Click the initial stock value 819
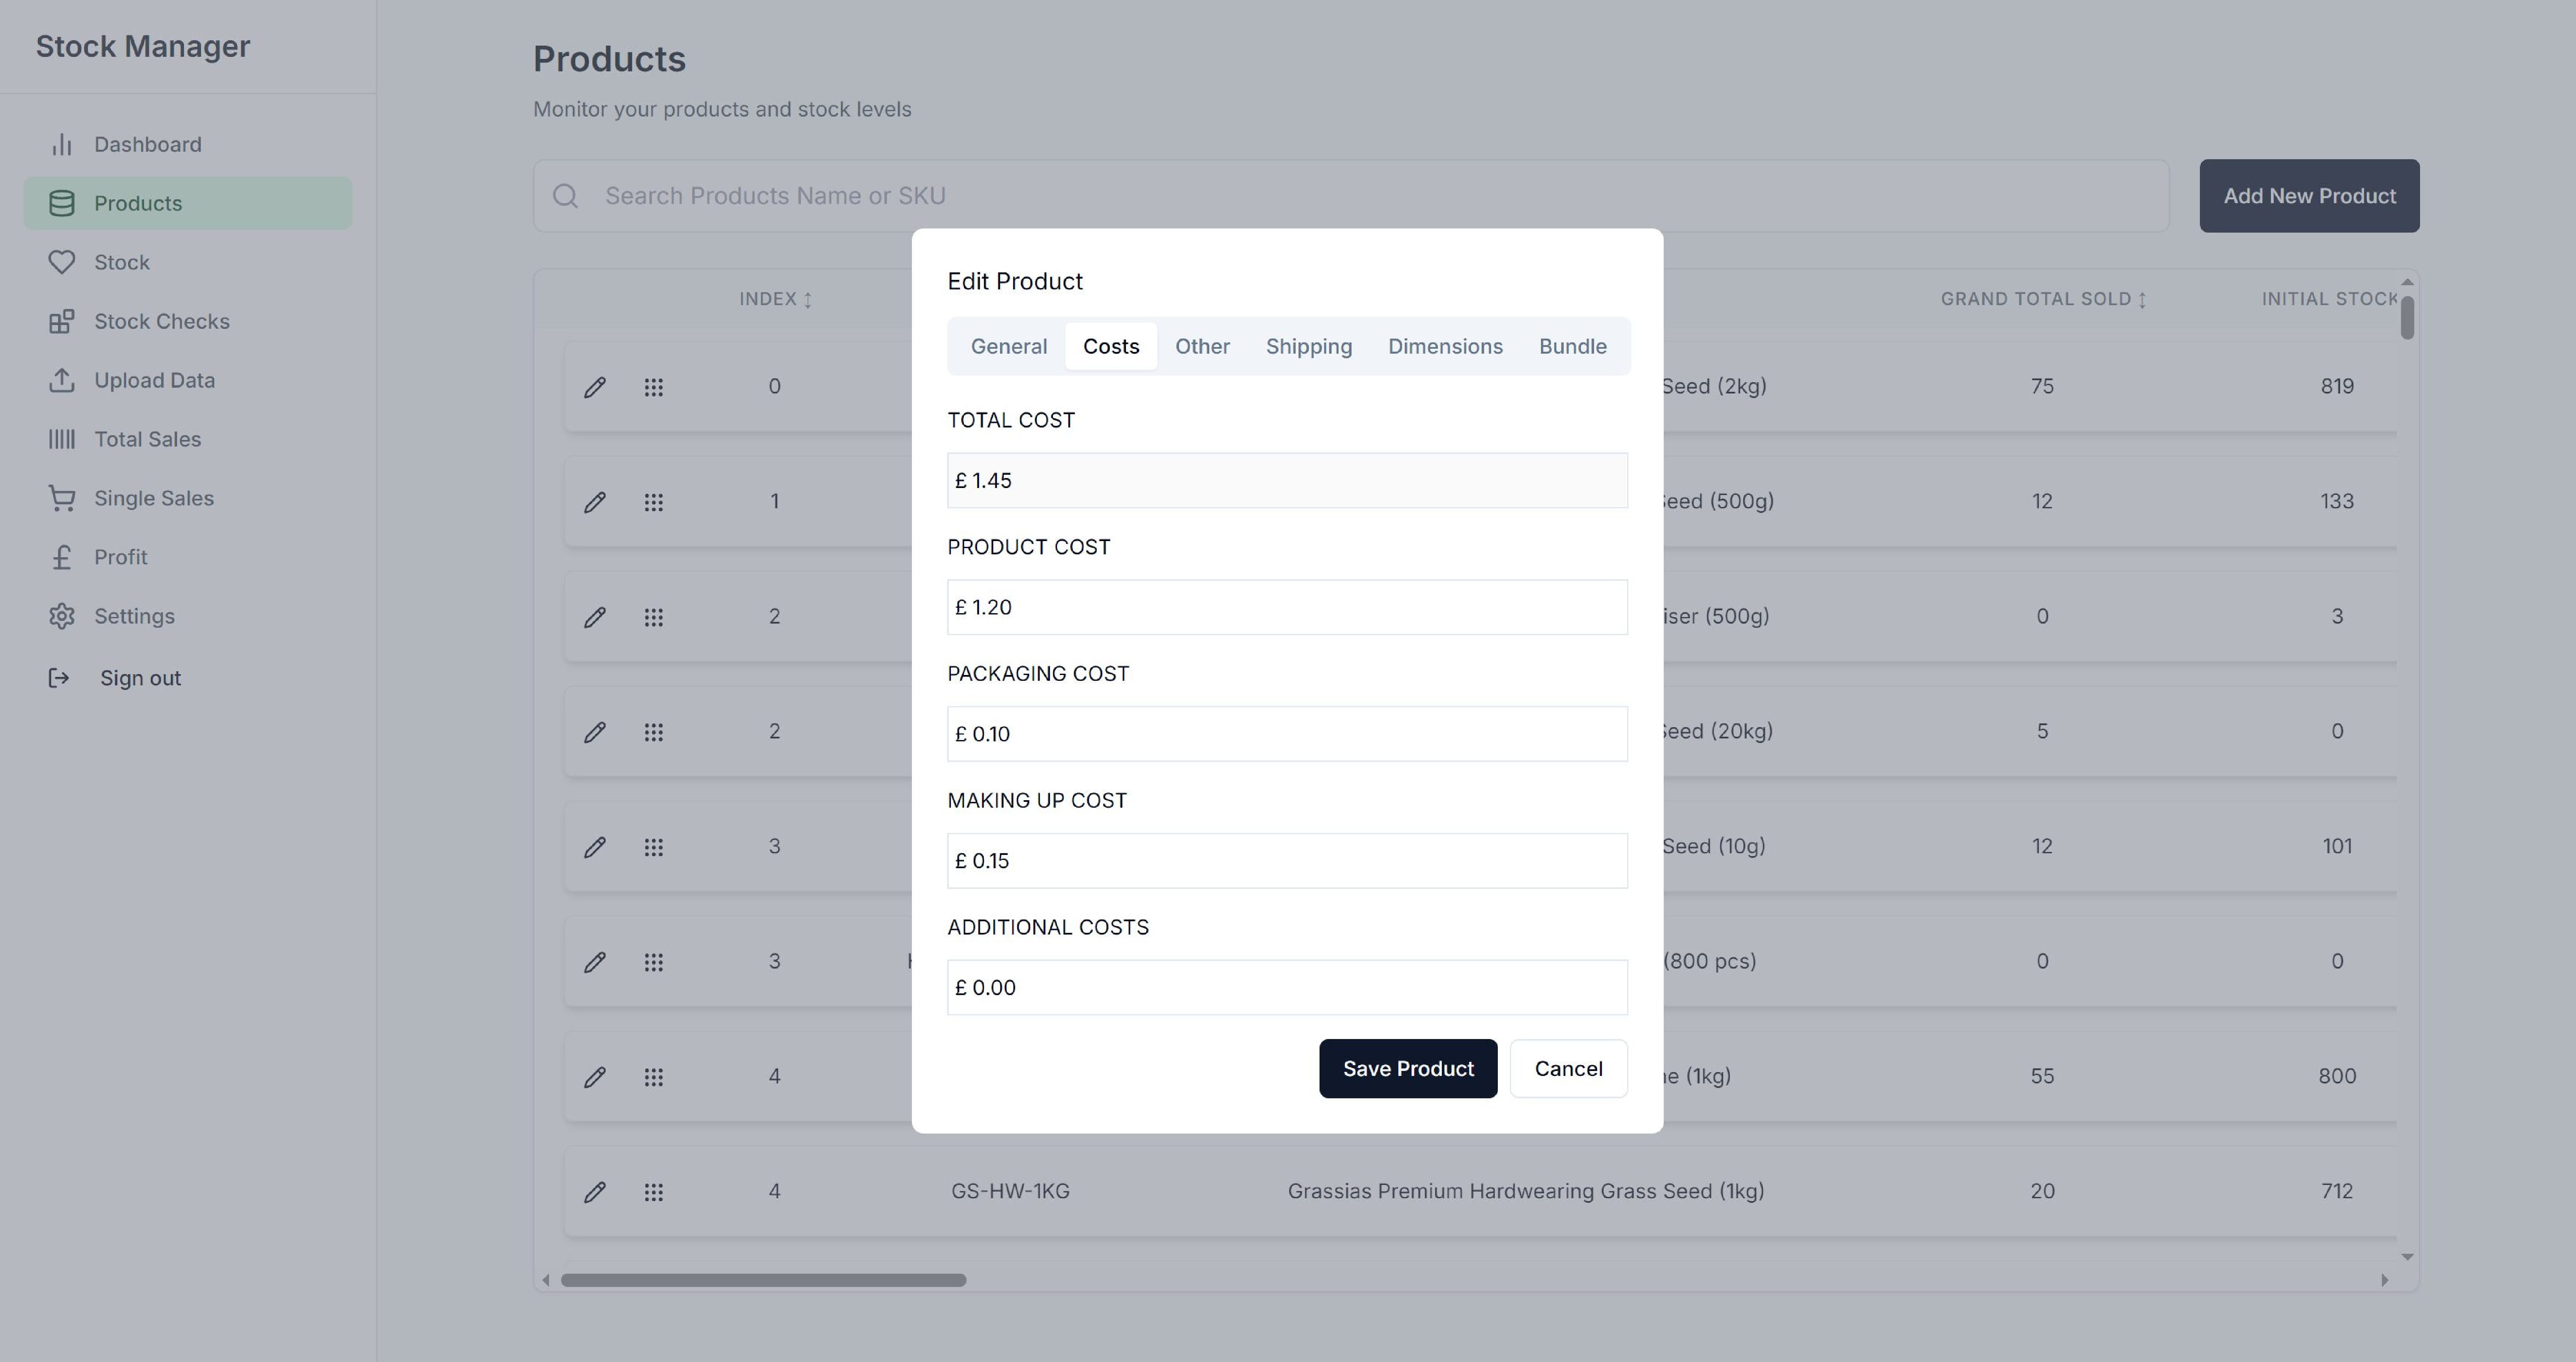 point(2337,386)
